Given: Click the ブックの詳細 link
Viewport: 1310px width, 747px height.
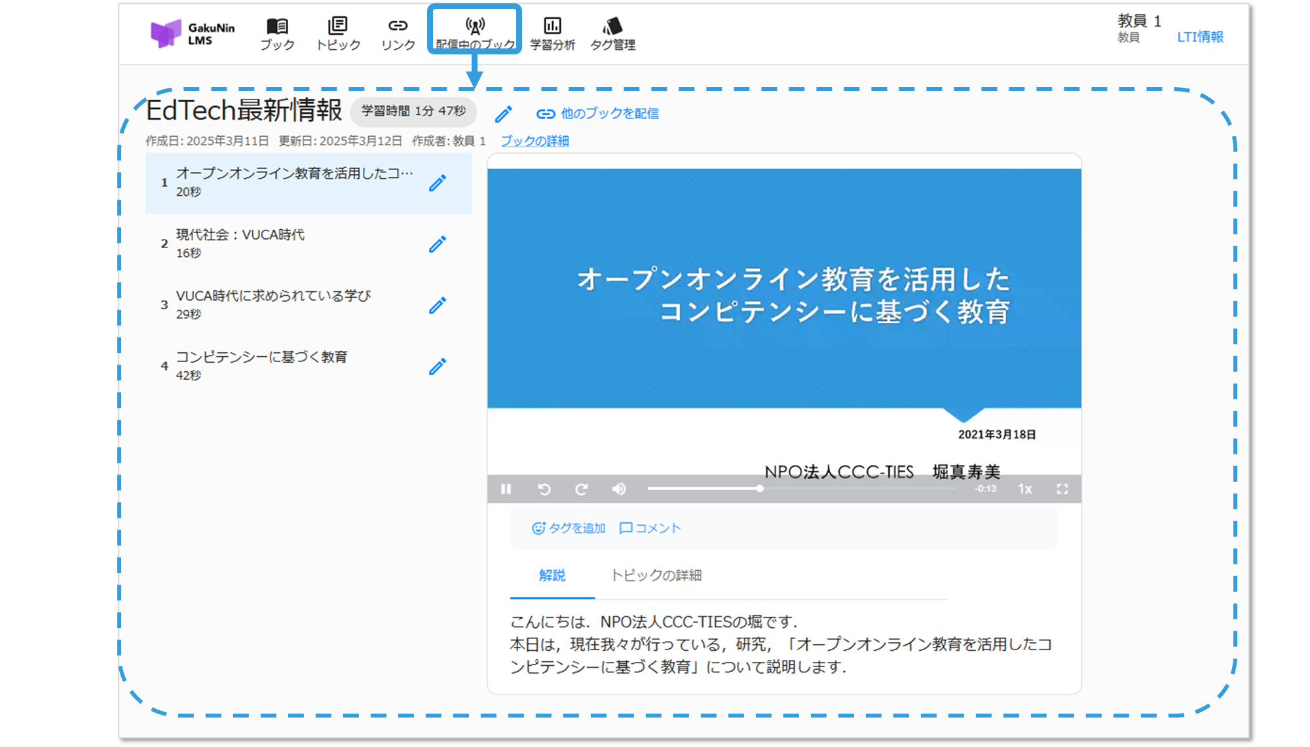Looking at the screenshot, I should (x=534, y=141).
